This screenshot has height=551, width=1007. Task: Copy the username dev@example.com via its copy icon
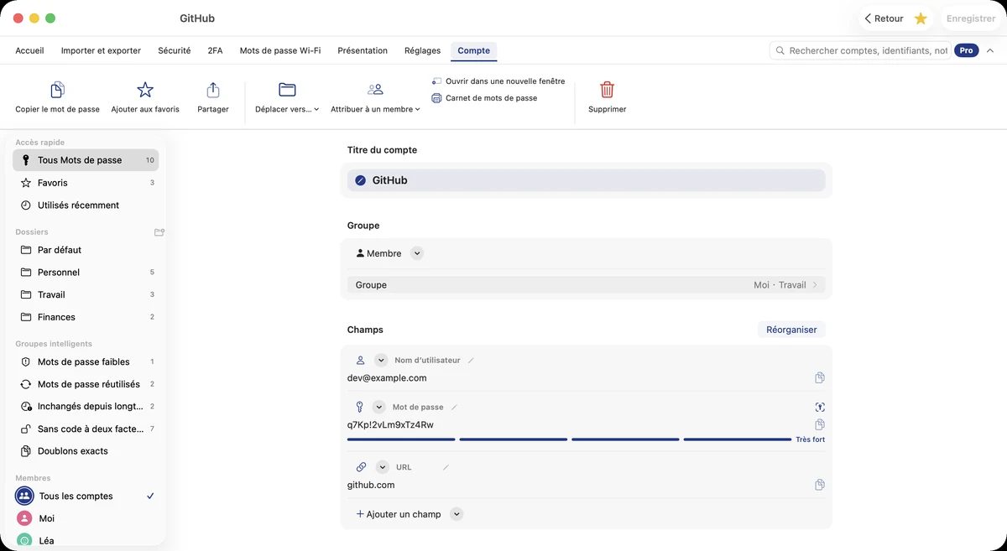click(820, 378)
